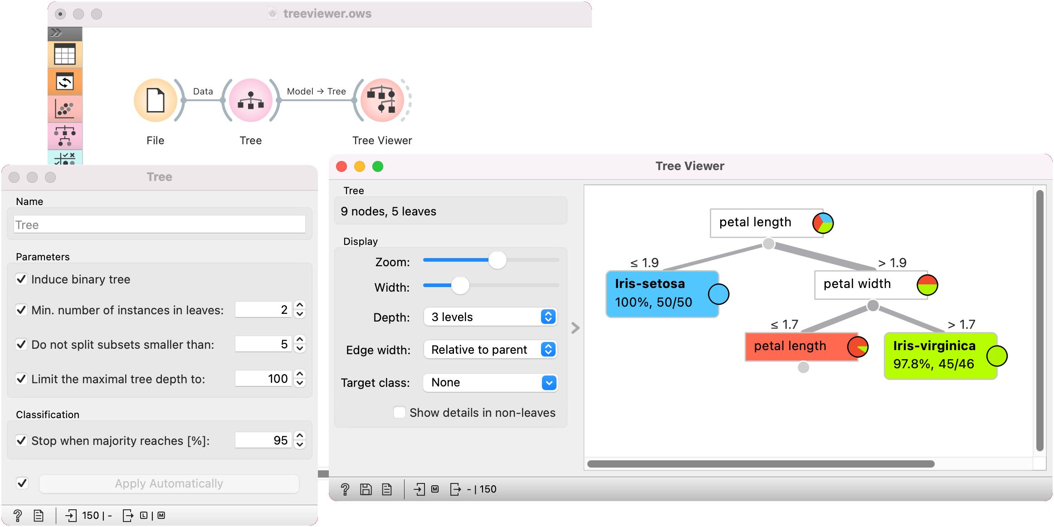
Task: Open the File widget on the canvas
Action: pyautogui.click(x=155, y=100)
